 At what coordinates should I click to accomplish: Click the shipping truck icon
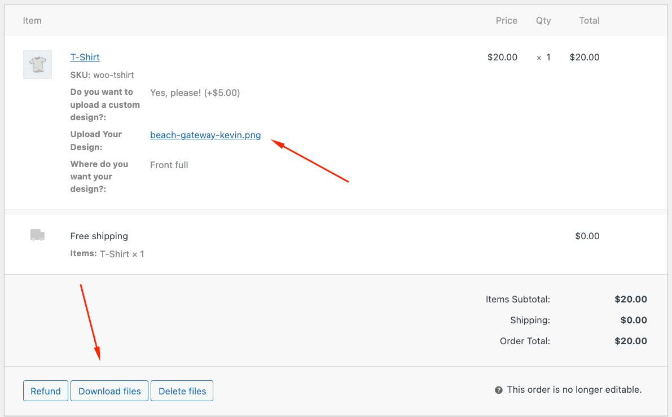(37, 235)
